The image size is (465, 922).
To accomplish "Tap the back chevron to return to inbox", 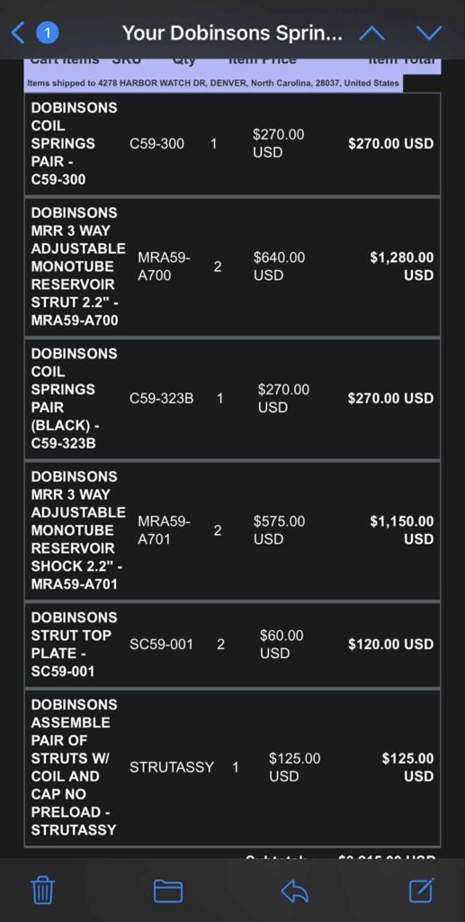I will click(18, 33).
